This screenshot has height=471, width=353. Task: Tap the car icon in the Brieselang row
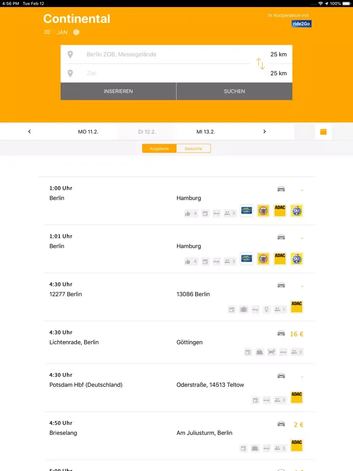click(281, 424)
